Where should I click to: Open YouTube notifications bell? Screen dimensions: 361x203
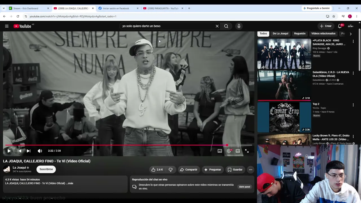[340, 26]
